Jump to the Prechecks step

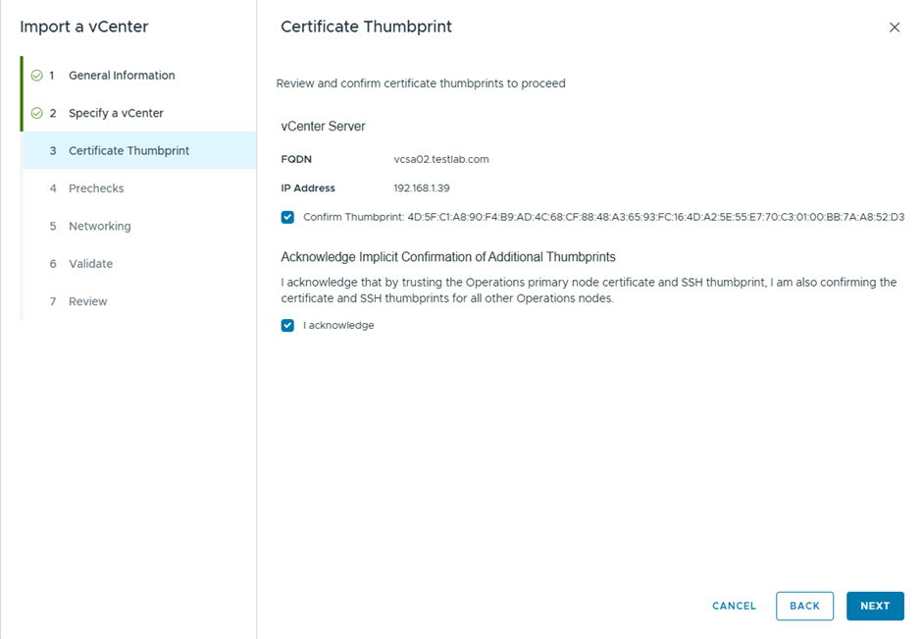click(96, 188)
